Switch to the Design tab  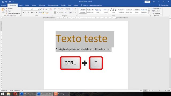[27, 5]
